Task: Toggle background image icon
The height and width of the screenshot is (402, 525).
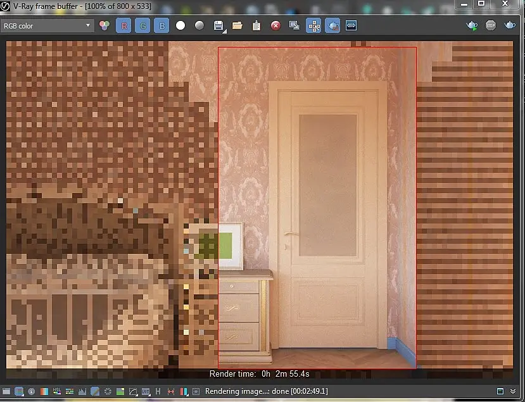Action: click(x=120, y=391)
